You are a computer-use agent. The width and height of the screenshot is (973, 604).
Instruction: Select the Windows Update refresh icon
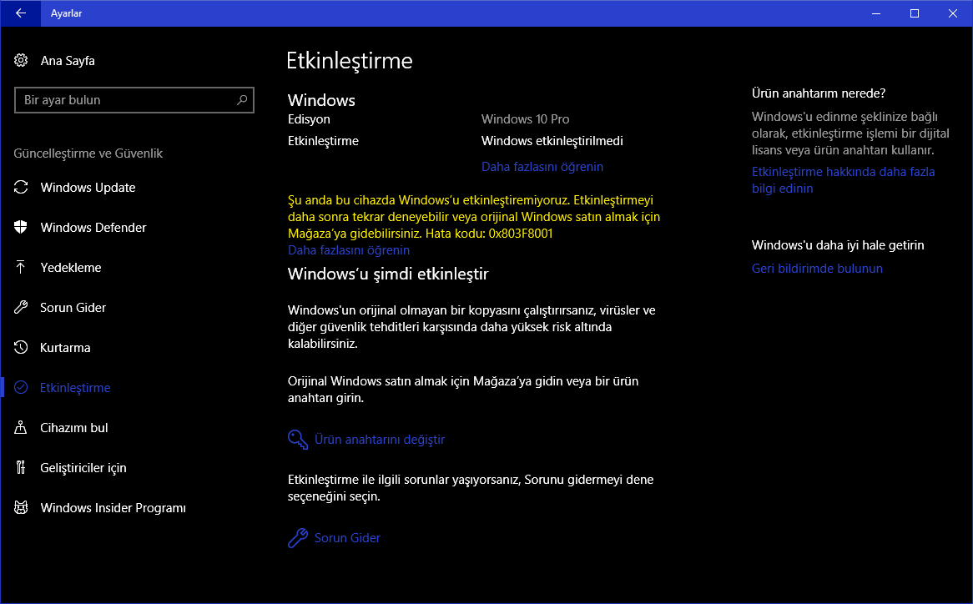click(x=21, y=187)
